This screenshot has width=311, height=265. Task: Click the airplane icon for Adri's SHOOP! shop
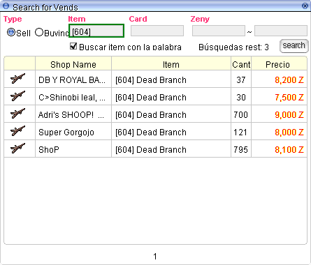(x=17, y=114)
